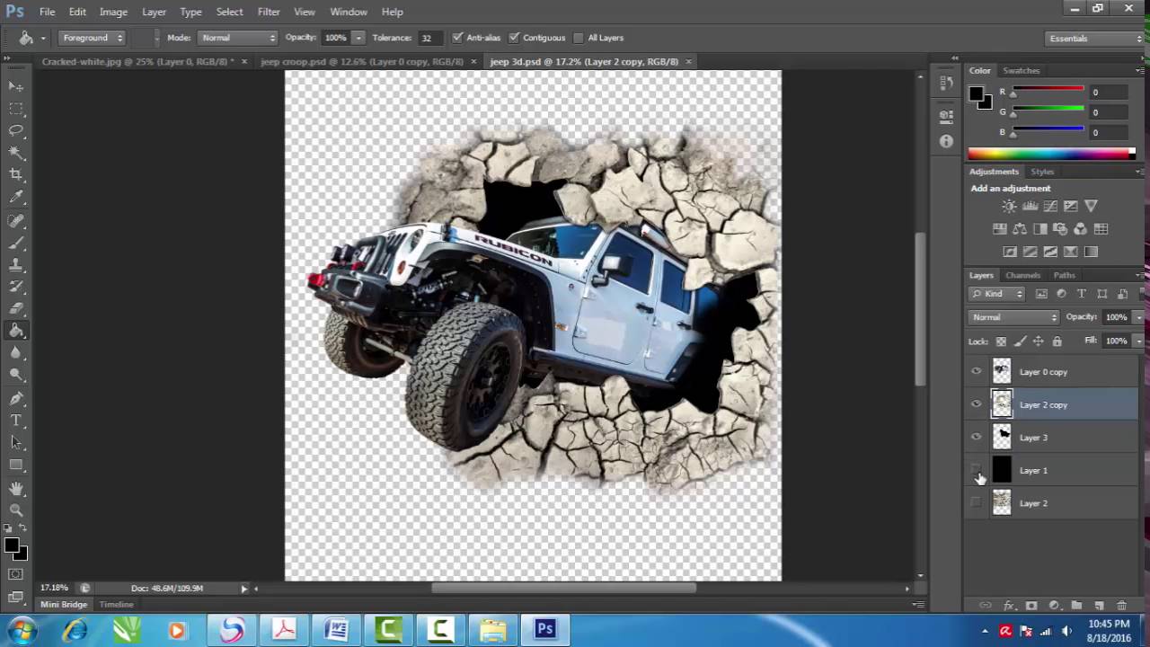Select the Eyedropper tool
The image size is (1150, 647).
tap(16, 197)
